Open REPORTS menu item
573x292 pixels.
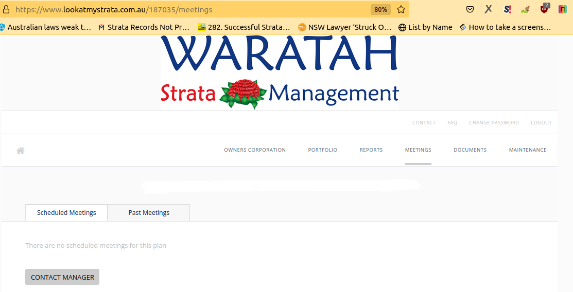[x=371, y=150]
